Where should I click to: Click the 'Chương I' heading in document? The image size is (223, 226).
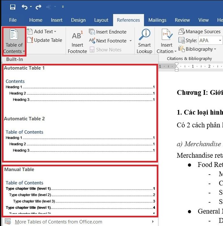click(200, 93)
